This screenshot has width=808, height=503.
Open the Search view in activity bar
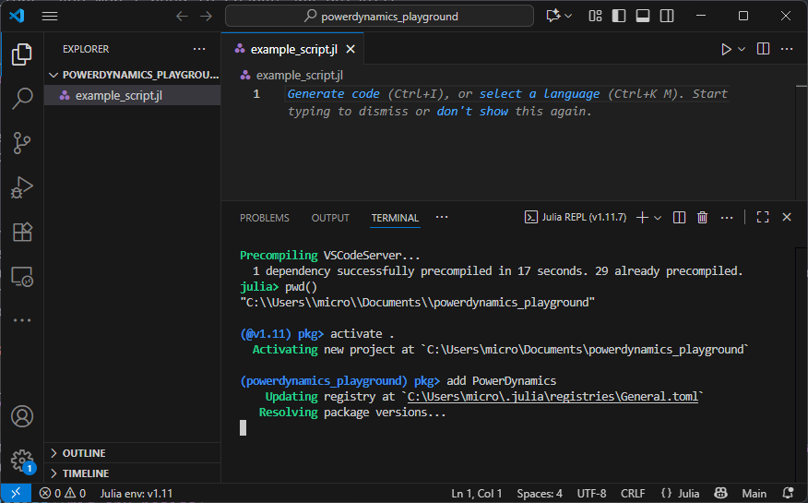click(22, 99)
